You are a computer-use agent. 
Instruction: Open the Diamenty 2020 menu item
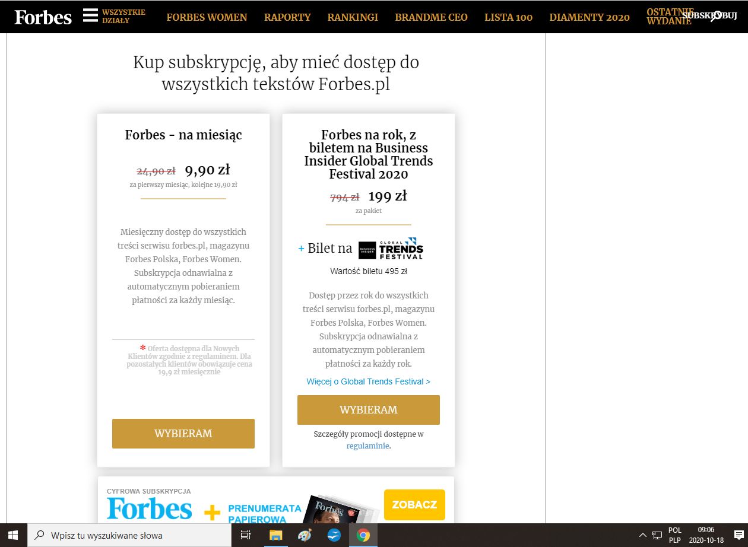[x=589, y=17]
